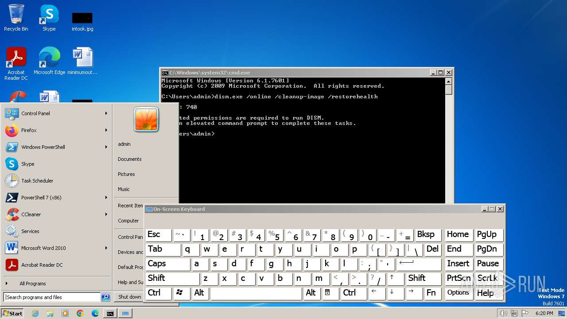The width and height of the screenshot is (567, 319).
Task: Click Options key on On-Screen Keyboard
Action: 459,293
